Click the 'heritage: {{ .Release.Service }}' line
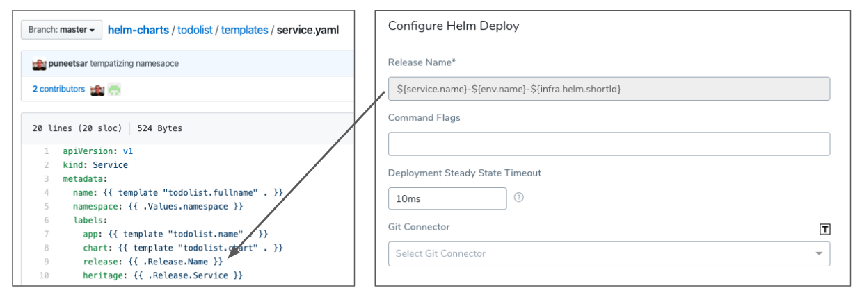The height and width of the screenshot is (297, 862). (x=163, y=275)
